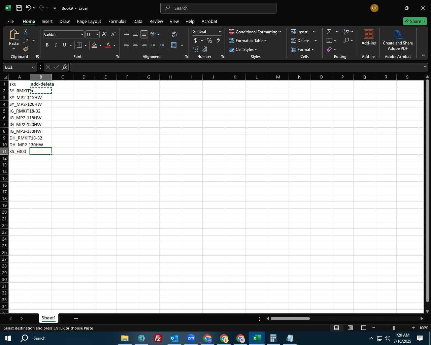This screenshot has height=345, width=431.
Task: Click the Paste clipboard icon
Action: 14,35
